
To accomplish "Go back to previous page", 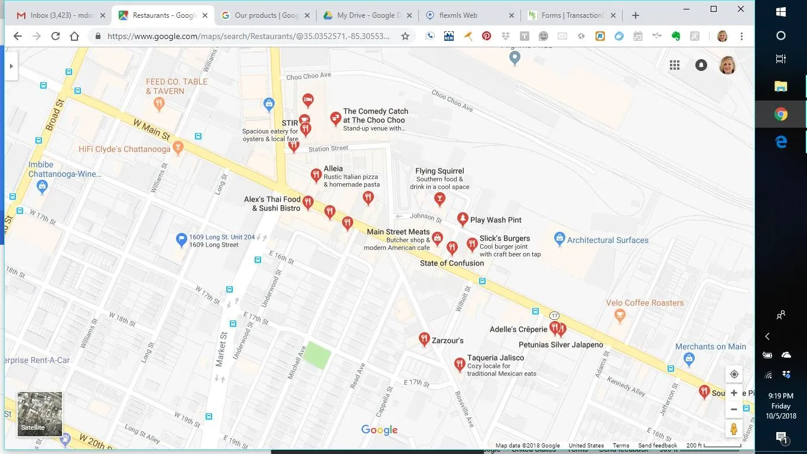I will (18, 36).
